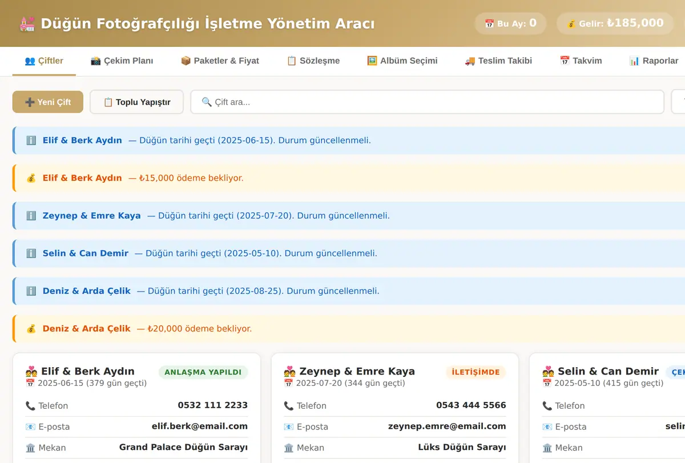Click money icon of ₺15,000 payment alert

31,178
